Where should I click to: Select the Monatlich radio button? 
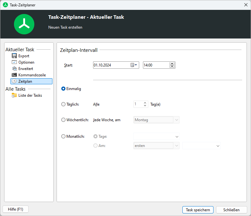(64, 136)
